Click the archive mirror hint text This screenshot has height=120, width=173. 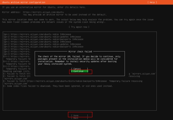[65, 15]
